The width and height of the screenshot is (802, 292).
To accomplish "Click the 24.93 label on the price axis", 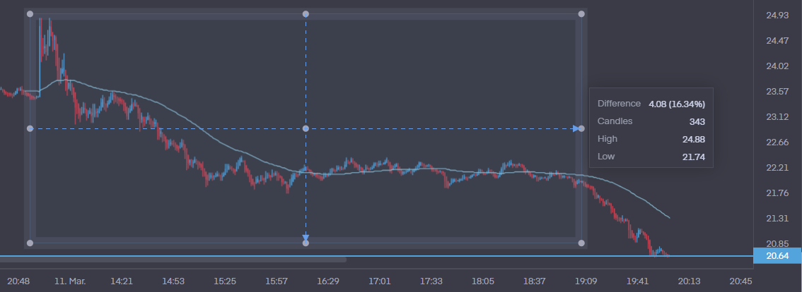I will tap(777, 15).
